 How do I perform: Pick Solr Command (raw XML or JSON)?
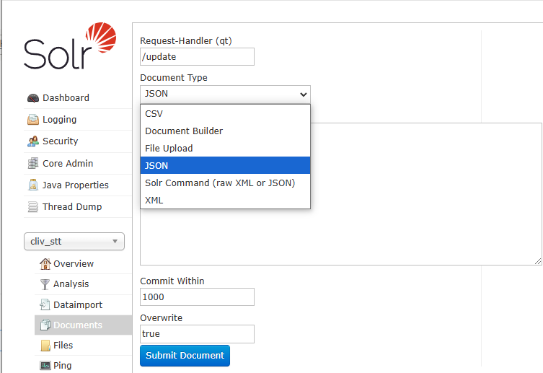point(225,183)
